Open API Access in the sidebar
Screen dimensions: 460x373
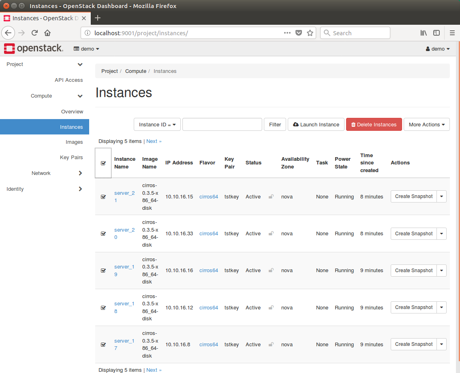68,80
